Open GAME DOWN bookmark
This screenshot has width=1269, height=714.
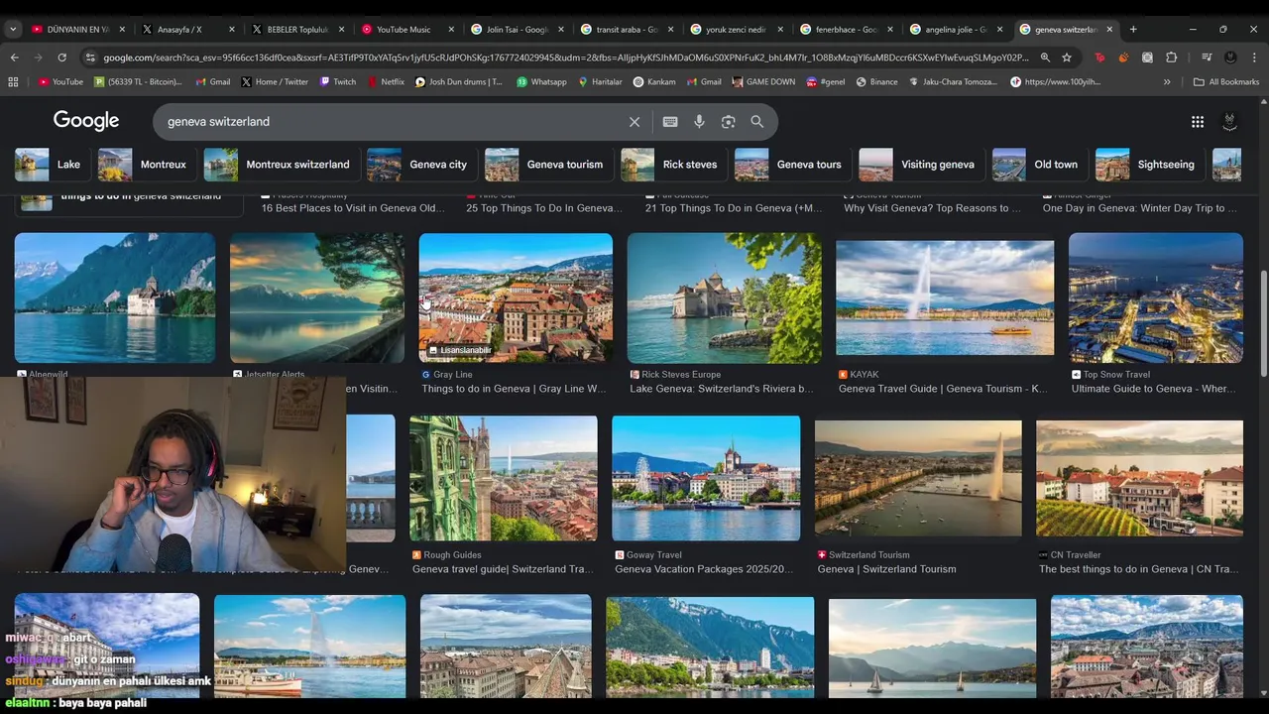[763, 82]
